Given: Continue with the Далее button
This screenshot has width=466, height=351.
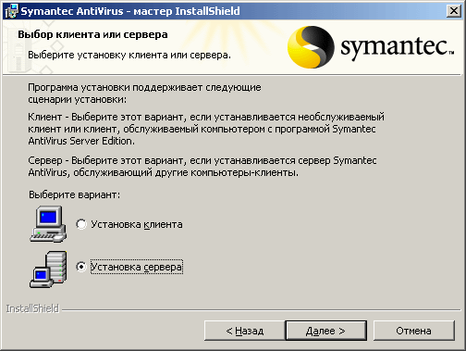Looking at the screenshot, I should click(x=326, y=331).
